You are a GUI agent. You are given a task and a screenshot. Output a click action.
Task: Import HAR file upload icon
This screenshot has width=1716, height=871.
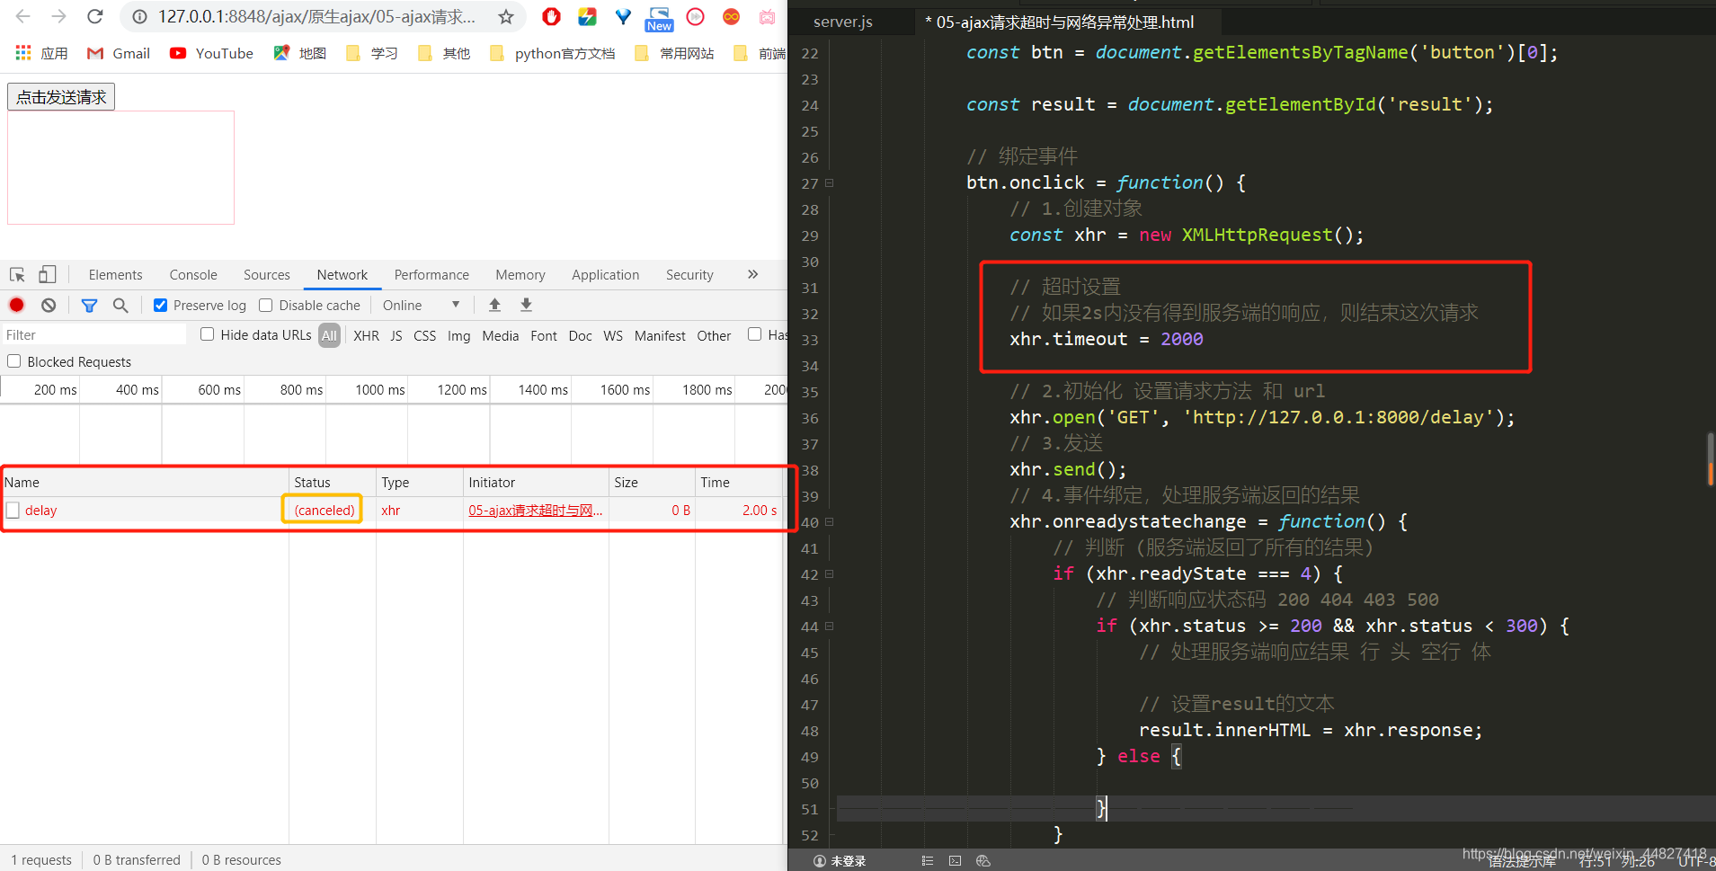click(494, 305)
